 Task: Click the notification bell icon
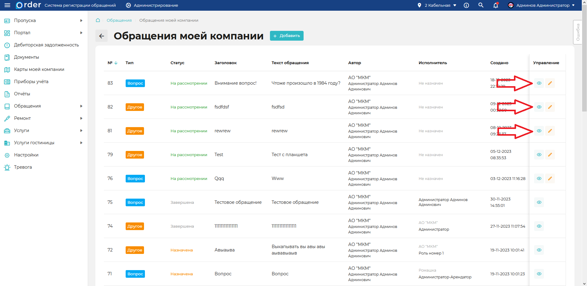(x=496, y=5)
